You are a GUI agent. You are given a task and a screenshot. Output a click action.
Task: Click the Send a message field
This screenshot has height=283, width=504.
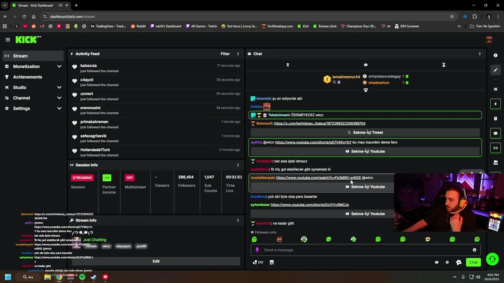[365, 250]
